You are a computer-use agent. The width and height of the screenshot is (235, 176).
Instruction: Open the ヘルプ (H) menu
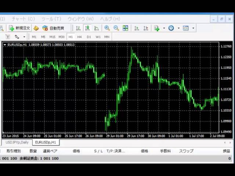click(x=110, y=19)
